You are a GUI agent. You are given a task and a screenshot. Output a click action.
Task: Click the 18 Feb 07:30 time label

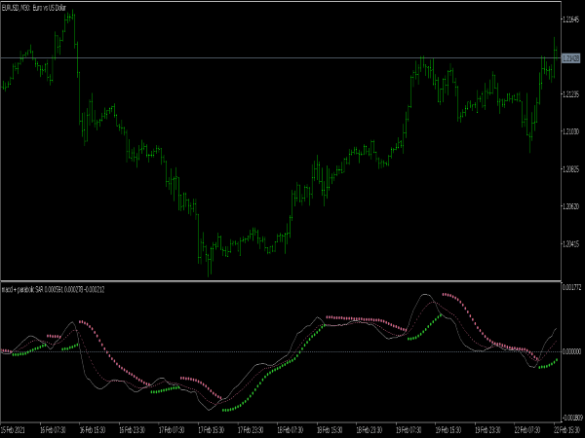[x=290, y=430]
